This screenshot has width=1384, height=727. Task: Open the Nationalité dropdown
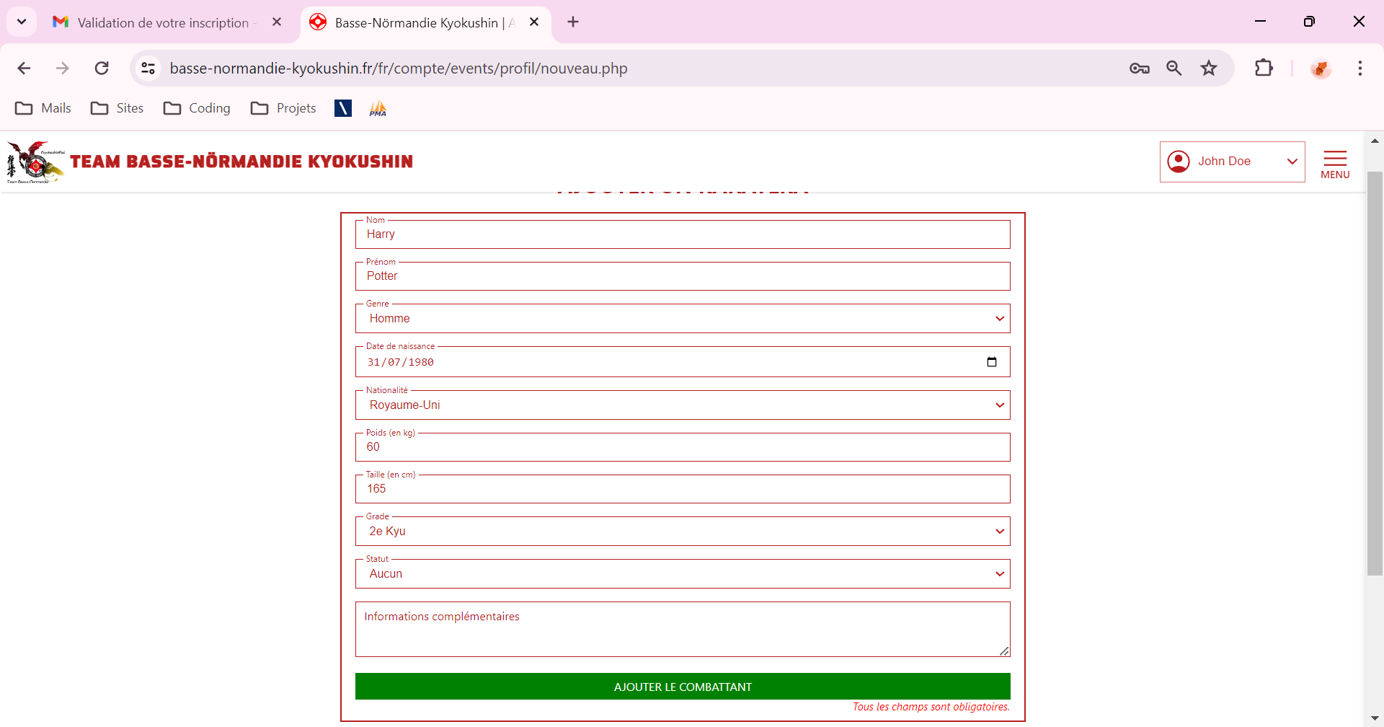click(682, 405)
